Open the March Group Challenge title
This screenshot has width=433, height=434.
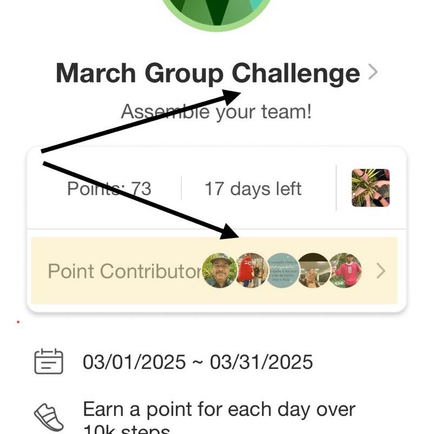[x=208, y=73]
